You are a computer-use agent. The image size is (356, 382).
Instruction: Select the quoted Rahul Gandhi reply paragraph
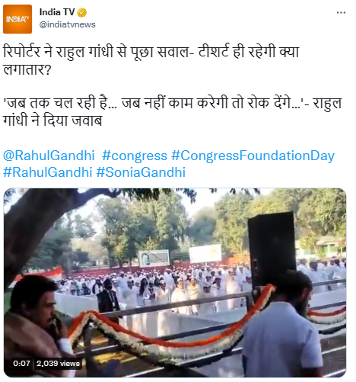coord(173,111)
